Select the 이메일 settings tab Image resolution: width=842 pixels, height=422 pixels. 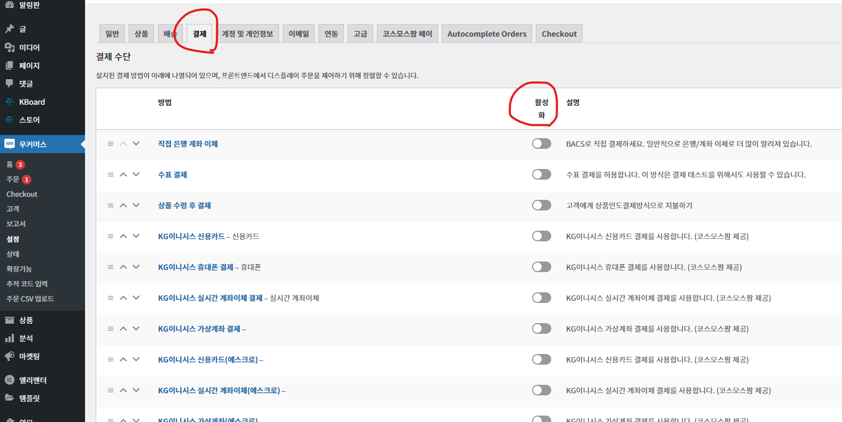click(x=299, y=33)
